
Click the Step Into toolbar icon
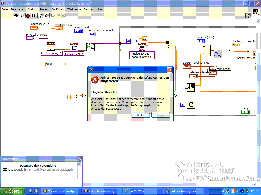[53, 15]
